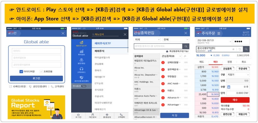
Task: Open the 환전/뱅킹 sidebar icon
Action: coord(81,60)
